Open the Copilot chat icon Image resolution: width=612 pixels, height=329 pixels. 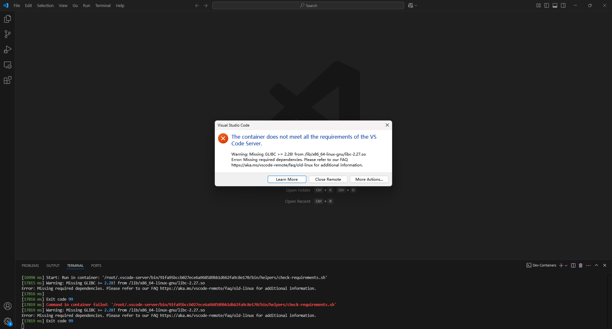pos(411,5)
